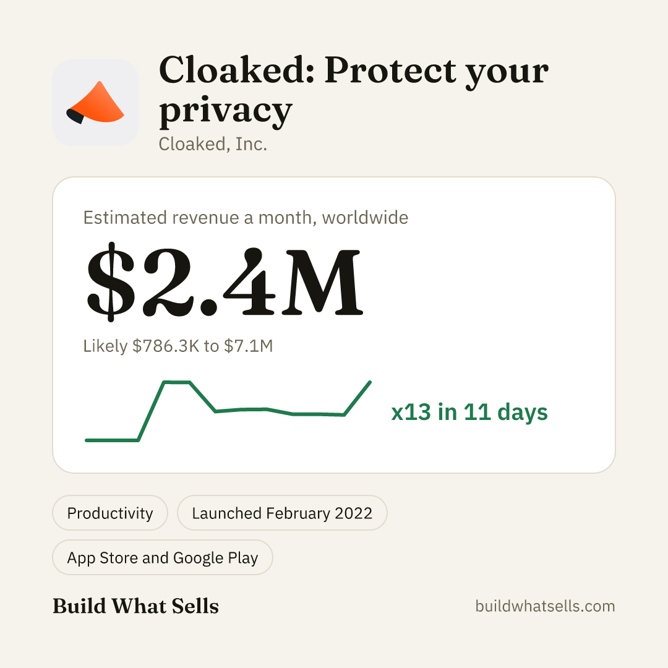Click the x13 in 11 days growth label
Image resolution: width=668 pixels, height=668 pixels.
pyautogui.click(x=469, y=412)
